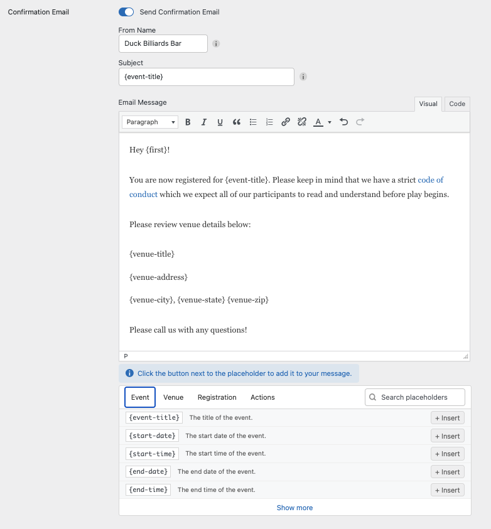The width and height of the screenshot is (491, 529).
Task: Click the 'Hey {first}!' line in editor
Action: pos(149,150)
